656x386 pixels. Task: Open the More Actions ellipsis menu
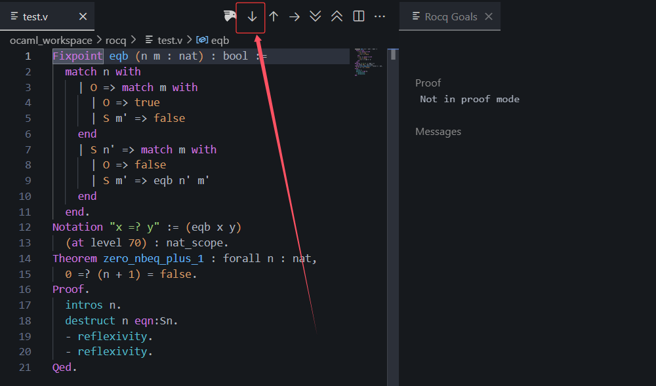(x=380, y=16)
